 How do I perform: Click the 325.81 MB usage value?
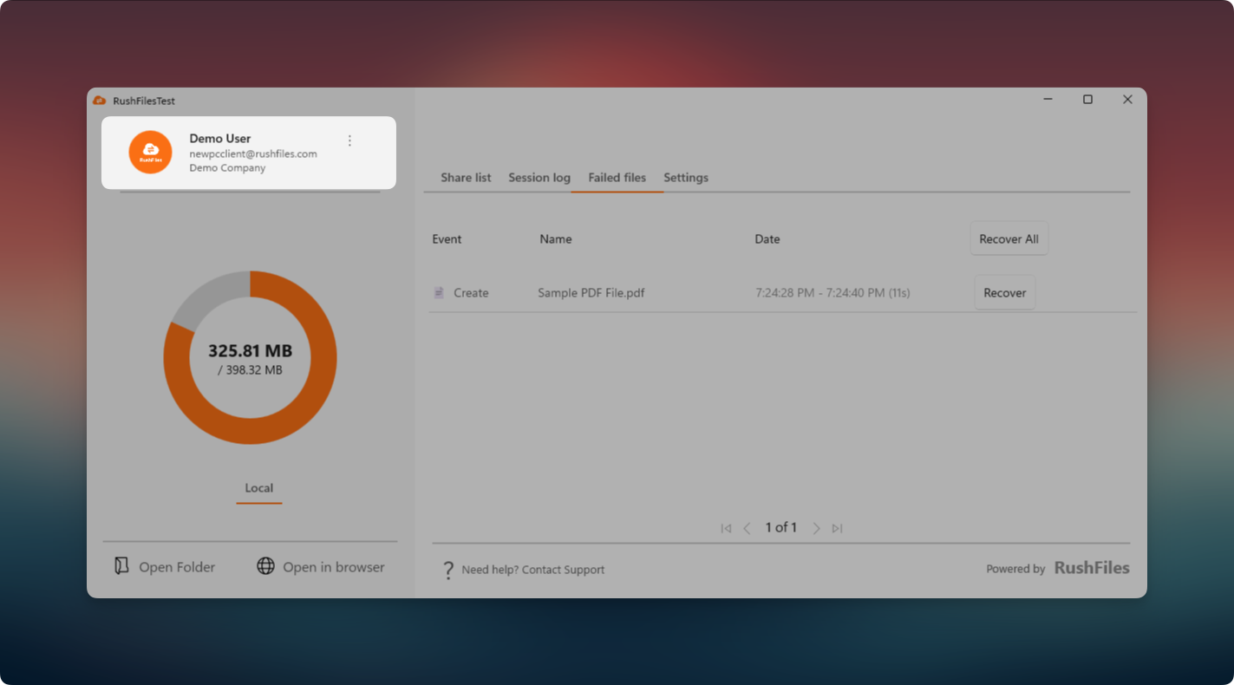[251, 351]
